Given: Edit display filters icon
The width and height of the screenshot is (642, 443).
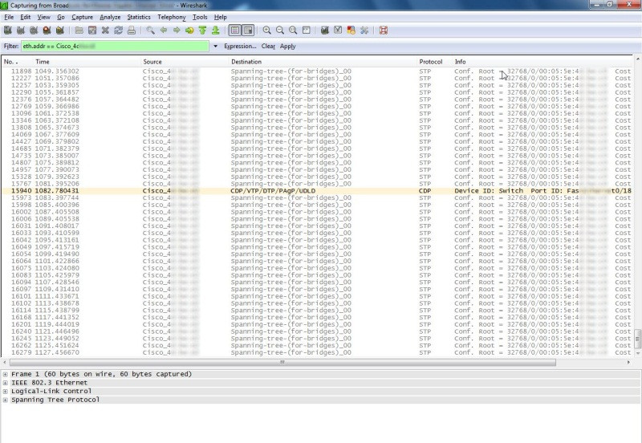Looking at the screenshot, I should coord(338,30).
